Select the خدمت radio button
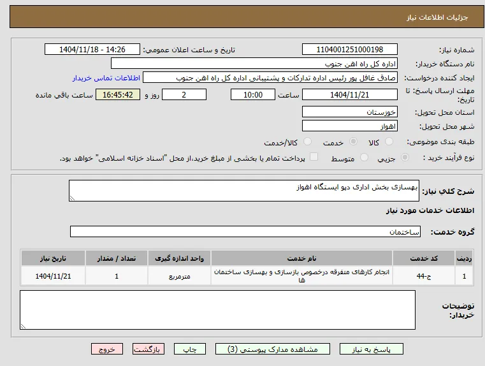This screenshot has height=366, width=485. (353, 142)
